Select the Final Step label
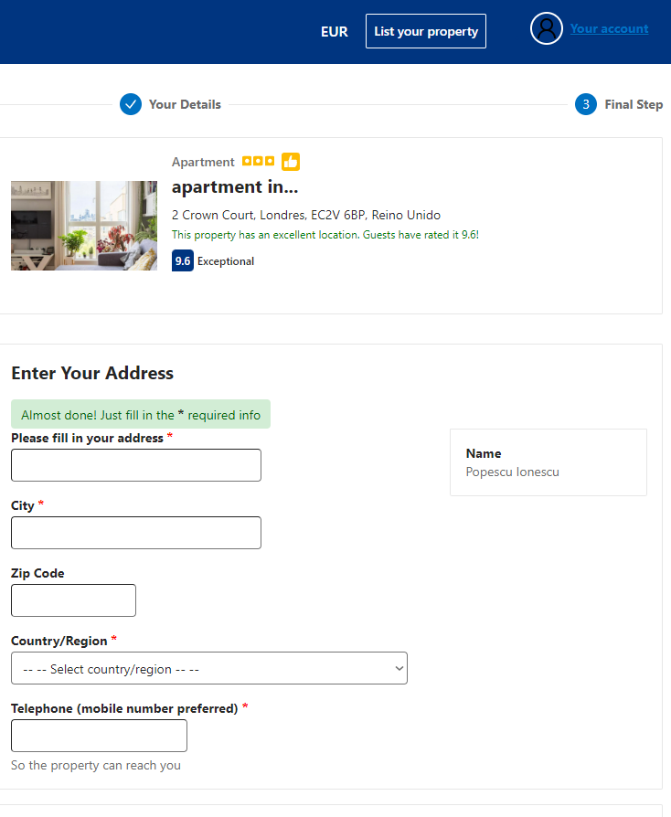This screenshot has height=817, width=671. click(x=634, y=104)
